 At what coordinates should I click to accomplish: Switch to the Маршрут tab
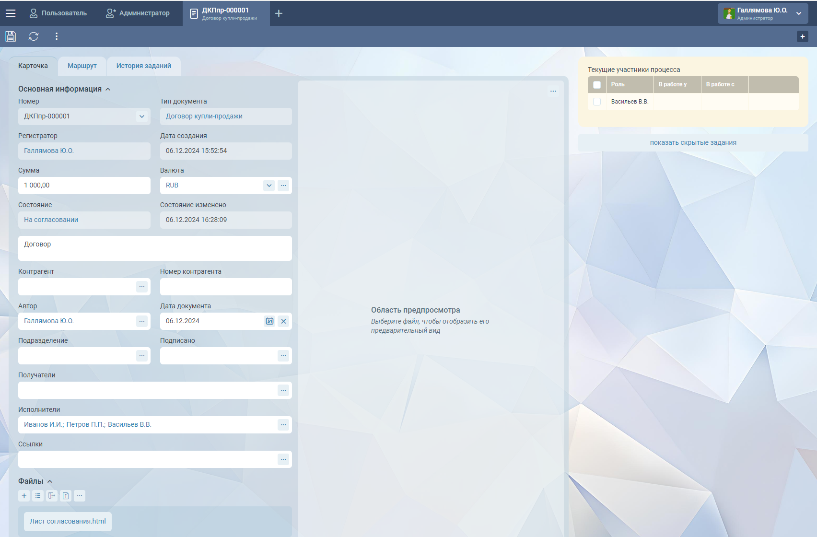(x=82, y=66)
